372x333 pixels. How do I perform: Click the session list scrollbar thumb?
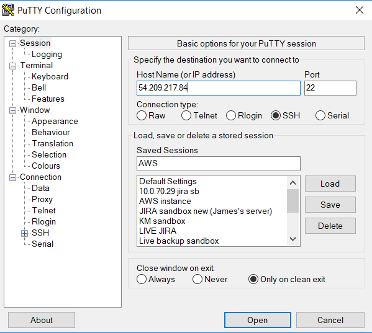coord(293,201)
